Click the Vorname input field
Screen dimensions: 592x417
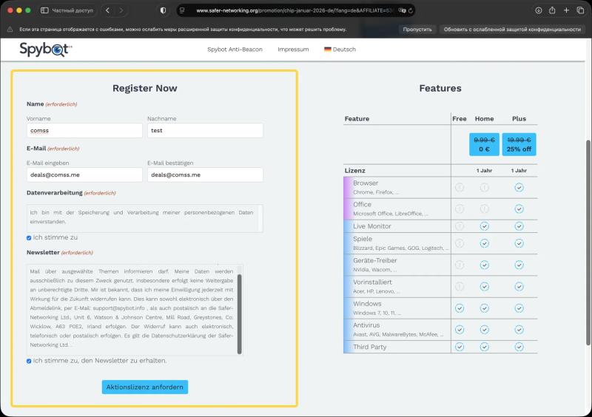[x=84, y=131]
